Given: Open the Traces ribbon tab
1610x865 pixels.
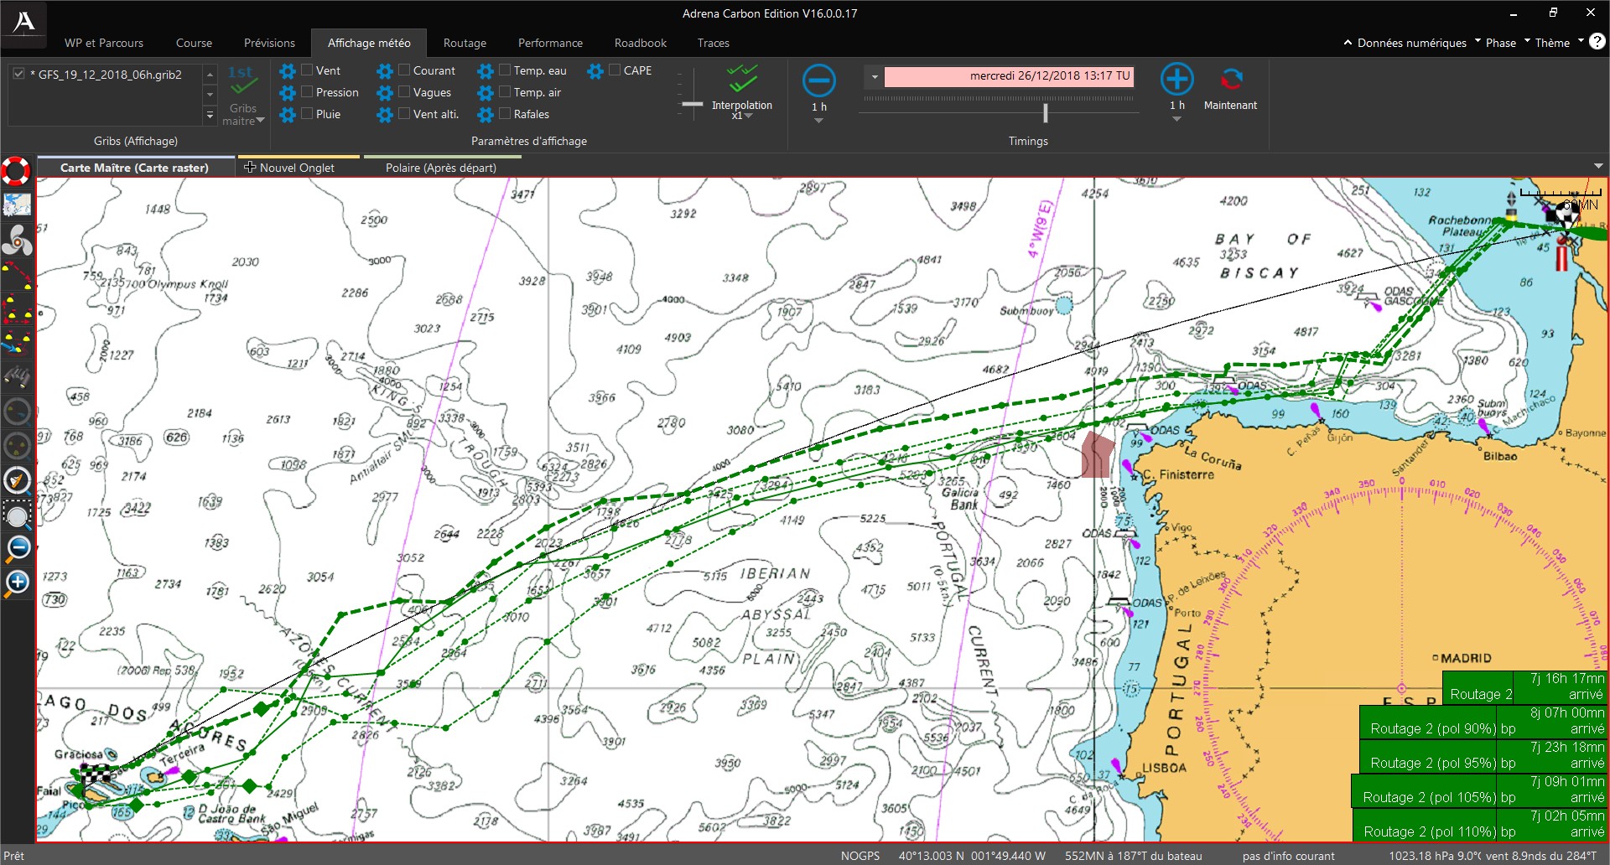Looking at the screenshot, I should tap(714, 43).
